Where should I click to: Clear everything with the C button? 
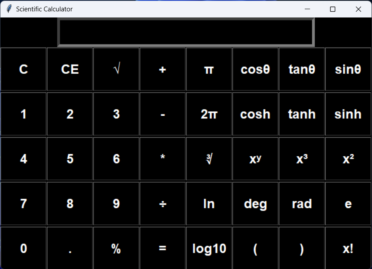point(23,69)
